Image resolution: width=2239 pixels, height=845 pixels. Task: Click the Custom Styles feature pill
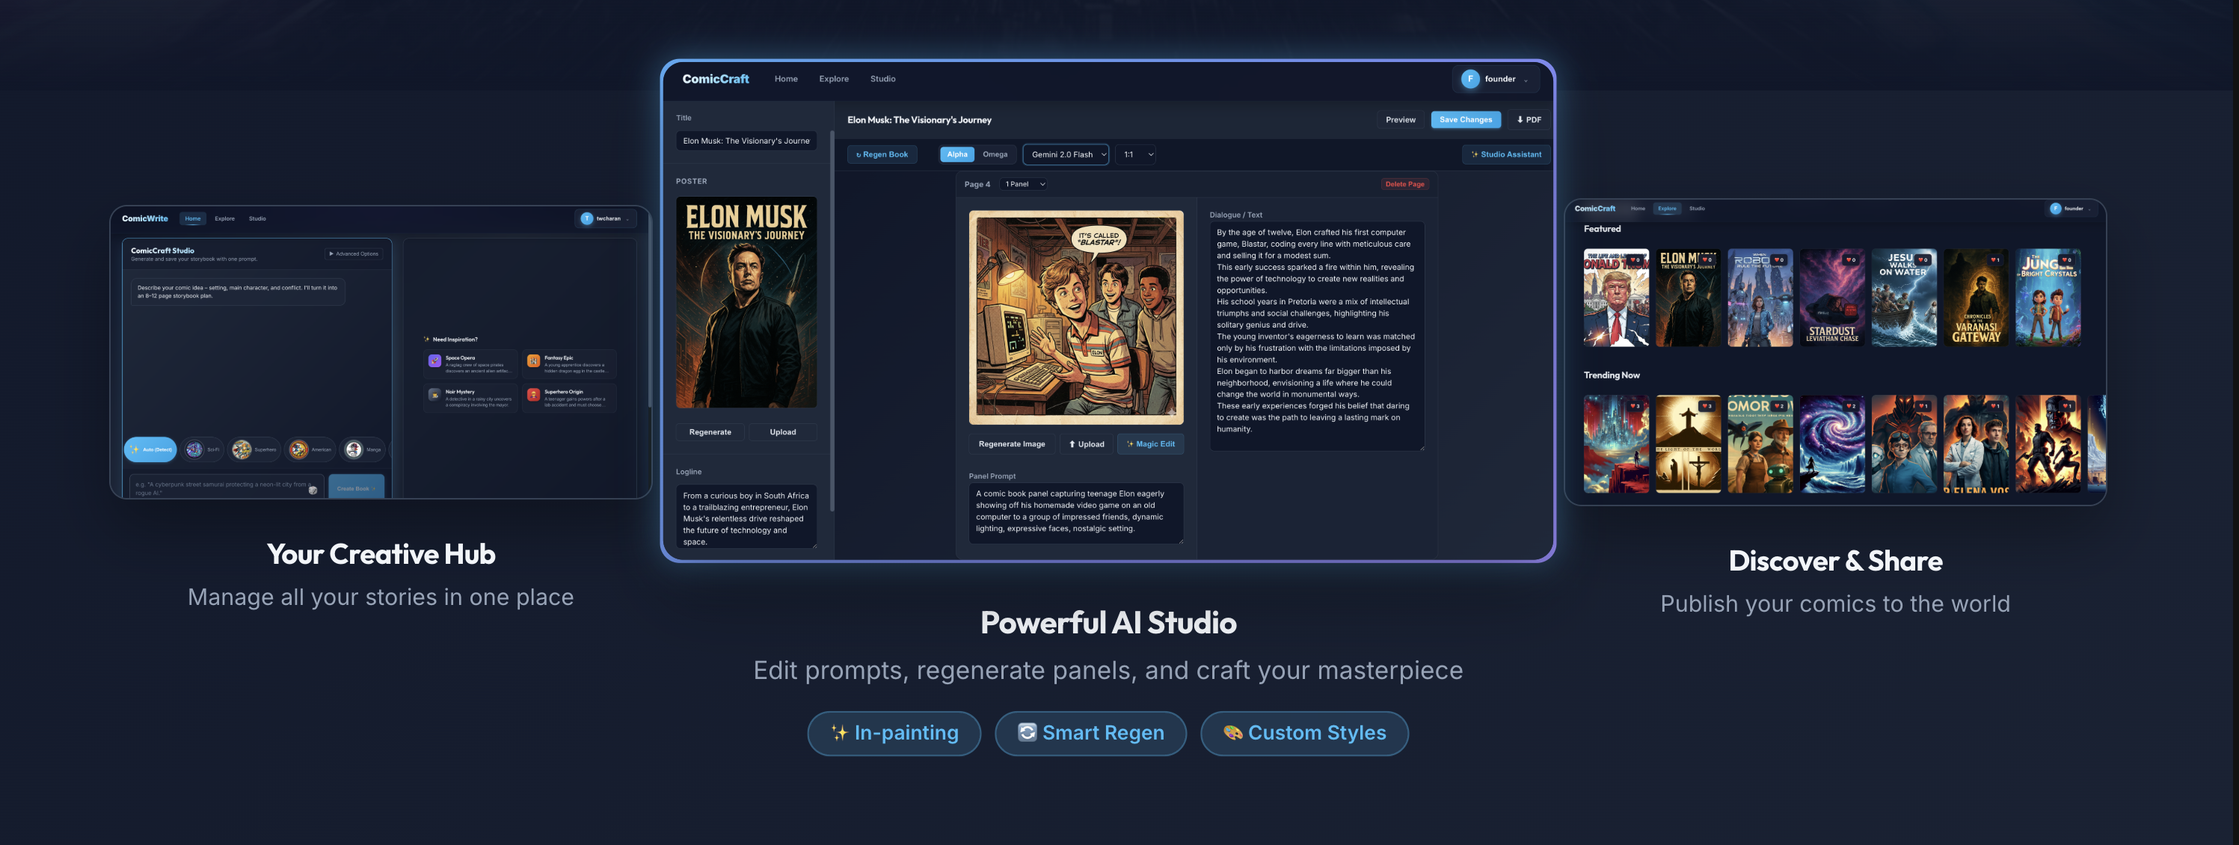click(x=1303, y=734)
